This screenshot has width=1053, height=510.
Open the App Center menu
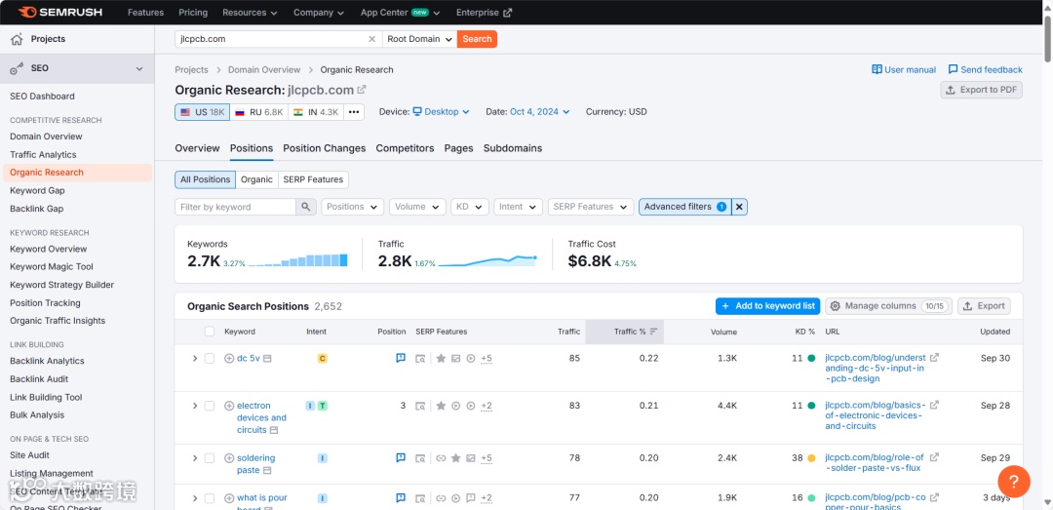[401, 12]
